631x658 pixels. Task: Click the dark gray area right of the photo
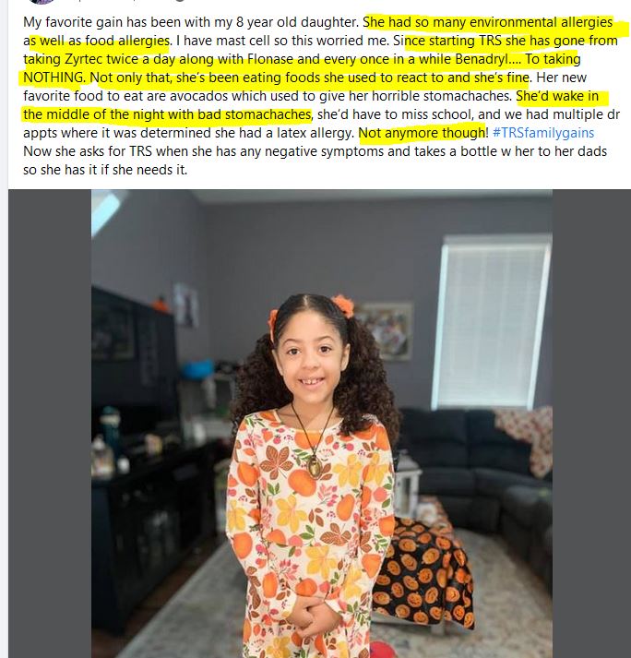pyautogui.click(x=591, y=424)
